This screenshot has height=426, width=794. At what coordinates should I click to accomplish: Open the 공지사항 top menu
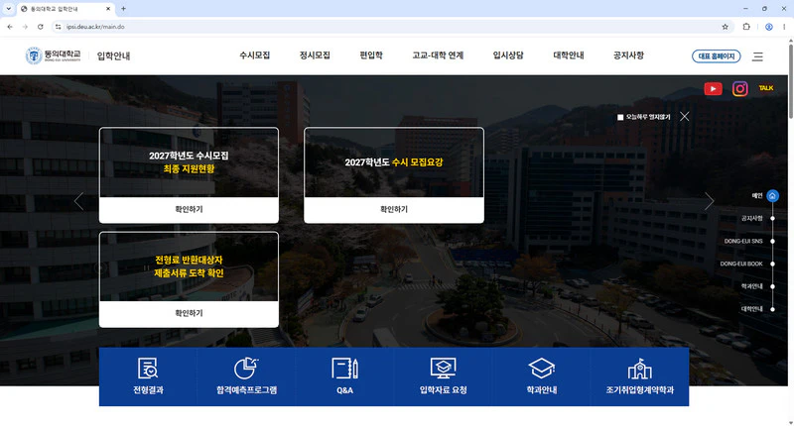628,55
